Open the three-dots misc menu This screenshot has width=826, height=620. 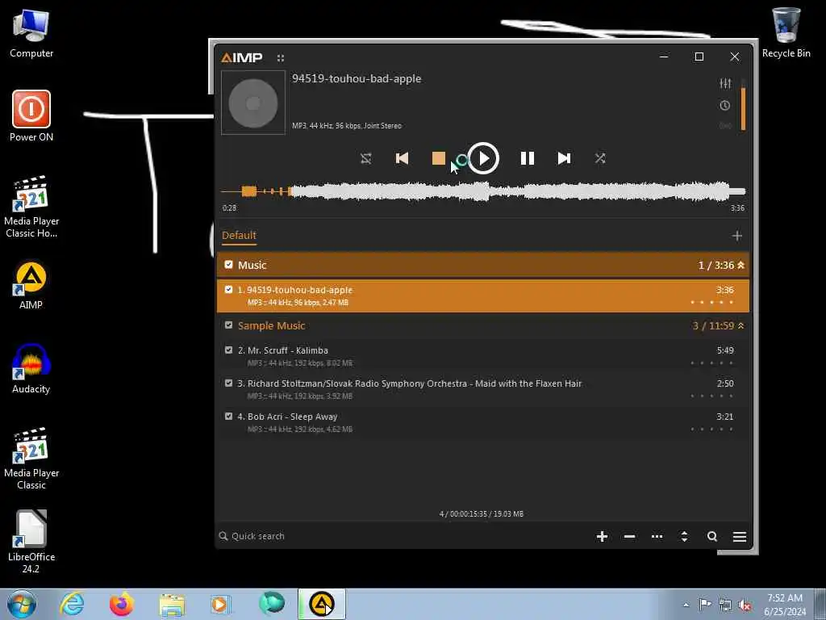657,536
